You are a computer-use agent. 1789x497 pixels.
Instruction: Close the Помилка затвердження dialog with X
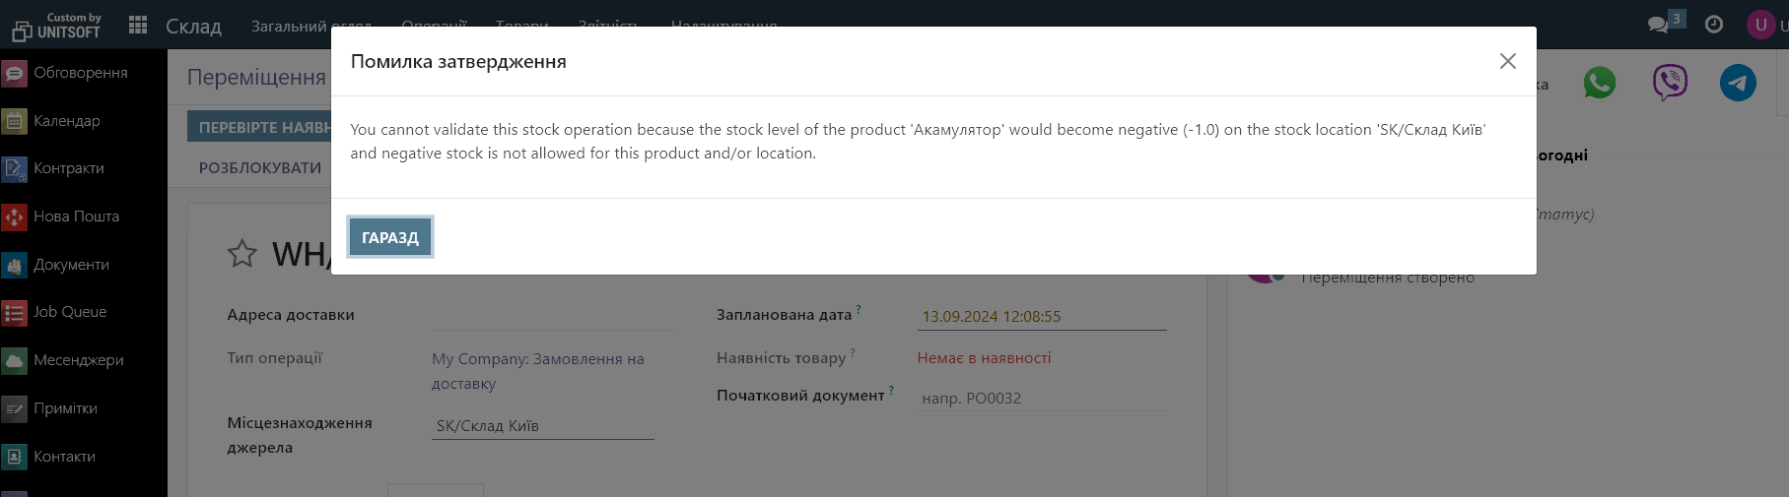(1507, 61)
